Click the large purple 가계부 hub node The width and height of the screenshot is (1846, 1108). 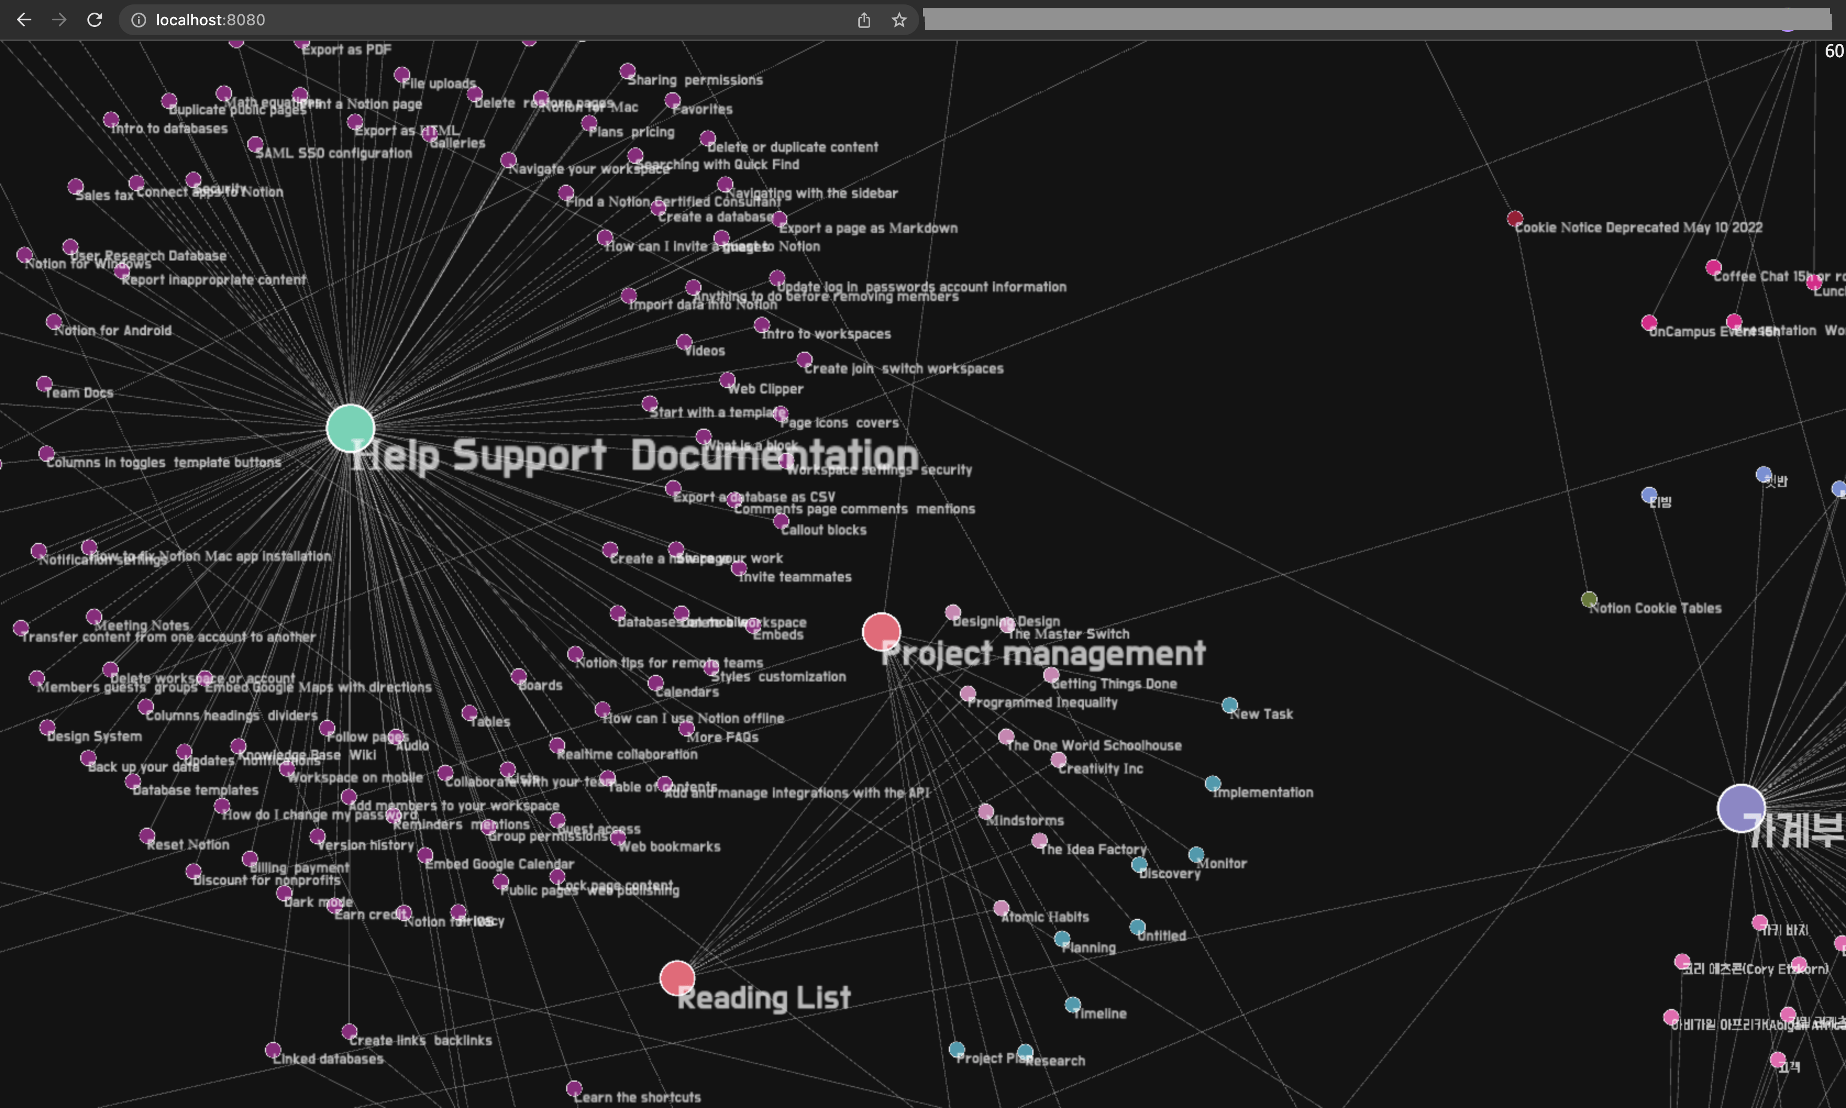point(1740,808)
